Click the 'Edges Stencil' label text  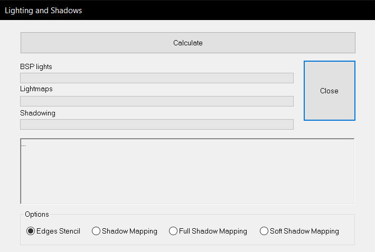(x=58, y=231)
